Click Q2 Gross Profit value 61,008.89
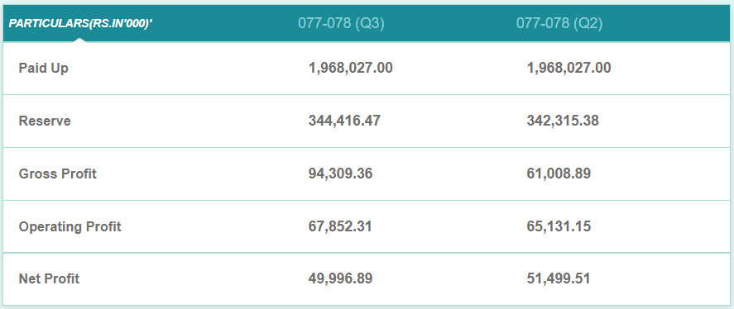Image resolution: width=734 pixels, height=309 pixels. click(559, 174)
